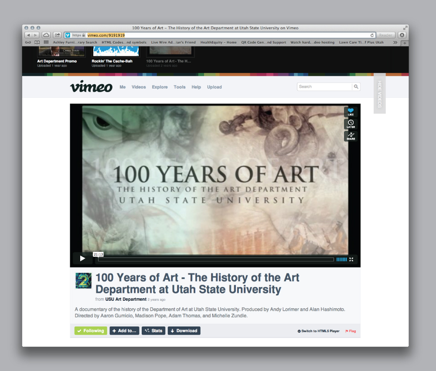Open the Live Wire Ad...ian's Friend bookmark
Image resolution: width=436 pixels, height=371 pixels.
173,43
